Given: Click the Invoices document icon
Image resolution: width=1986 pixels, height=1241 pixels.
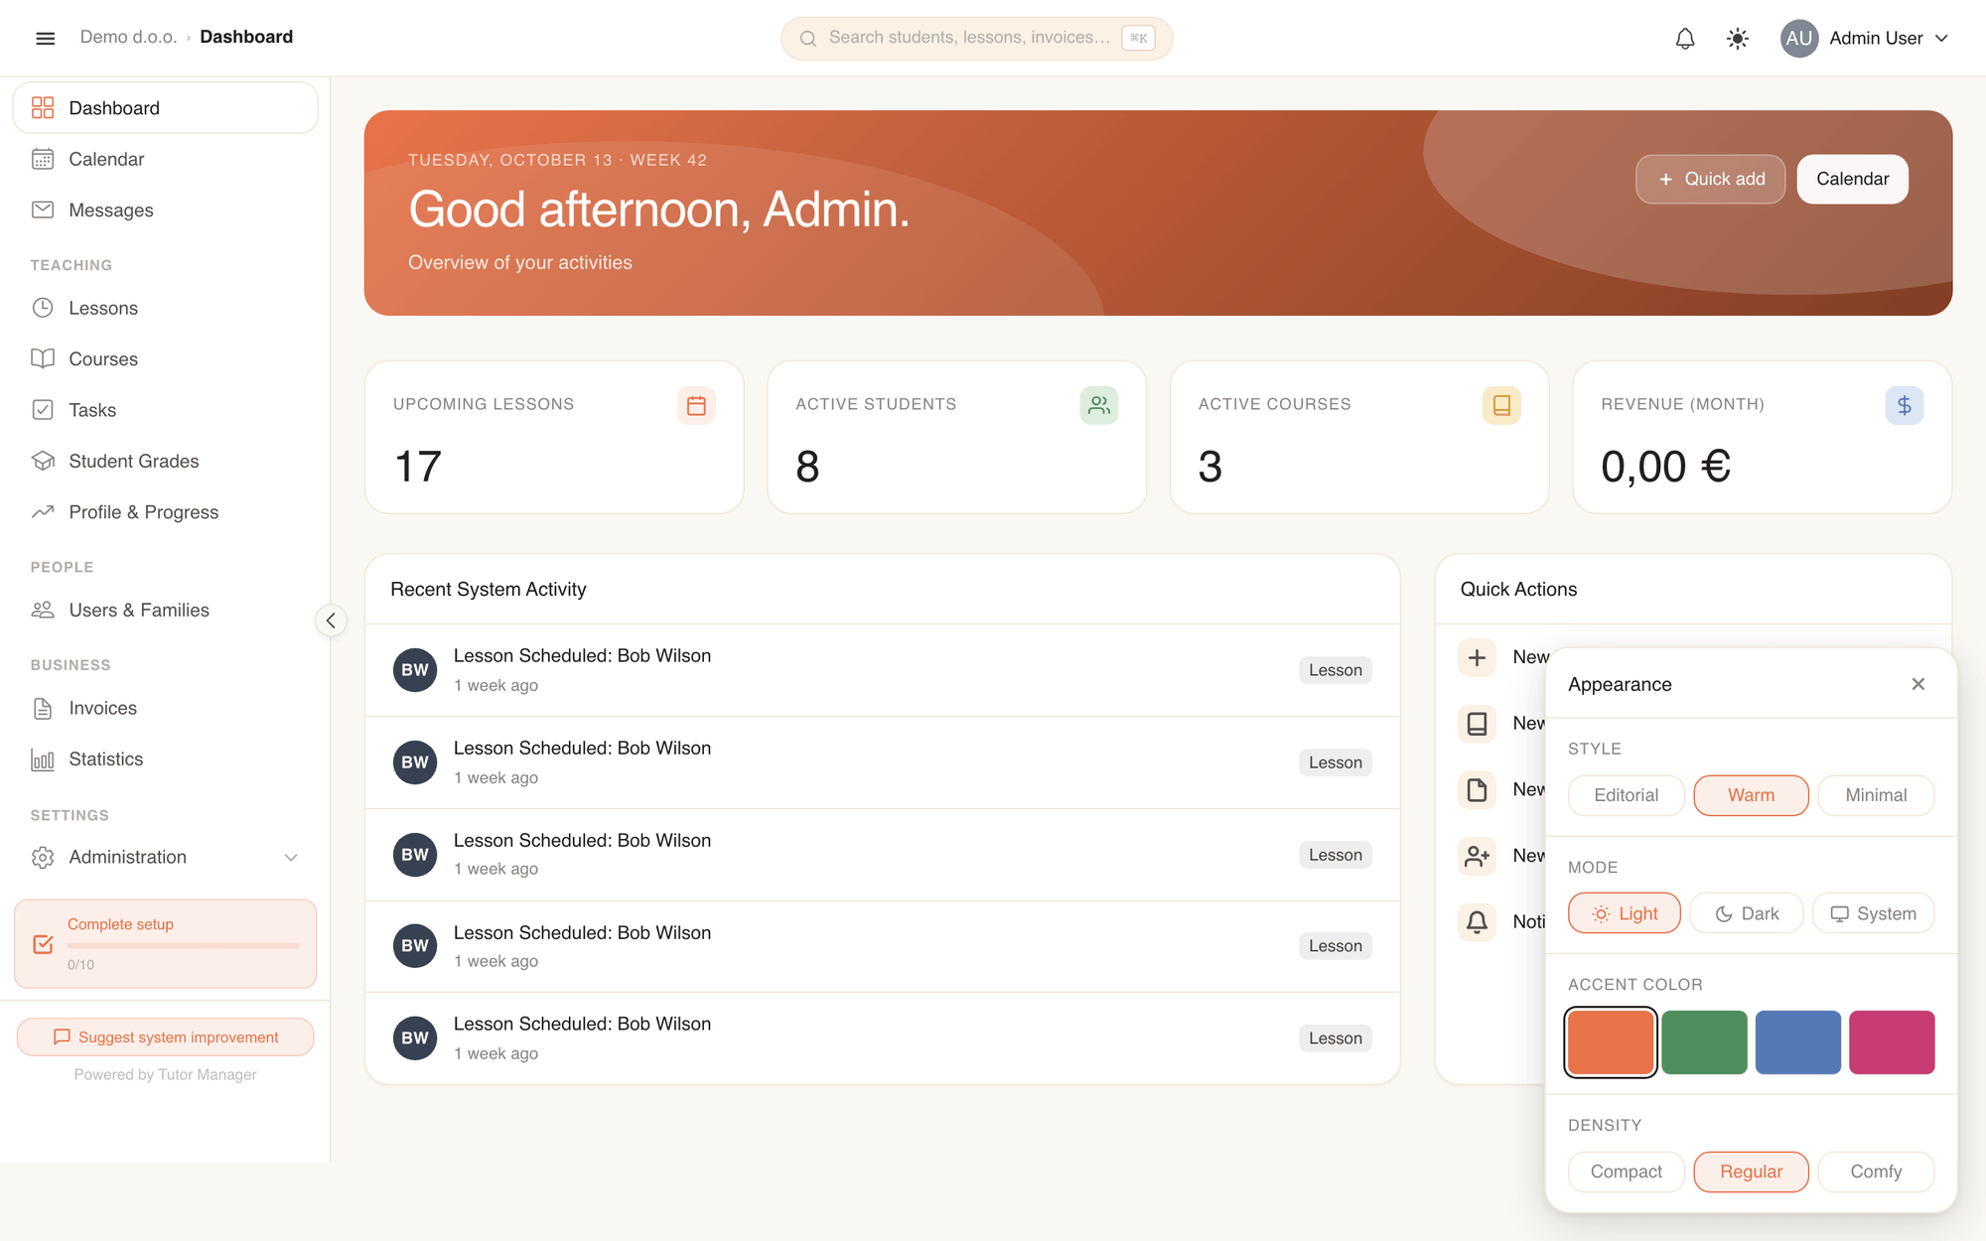Looking at the screenshot, I should click(x=43, y=708).
